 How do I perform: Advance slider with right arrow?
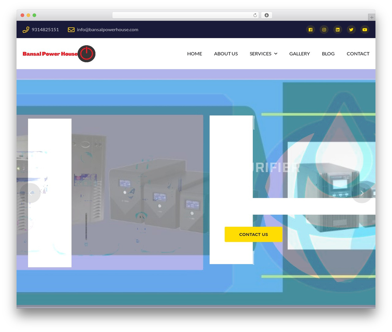(362, 193)
